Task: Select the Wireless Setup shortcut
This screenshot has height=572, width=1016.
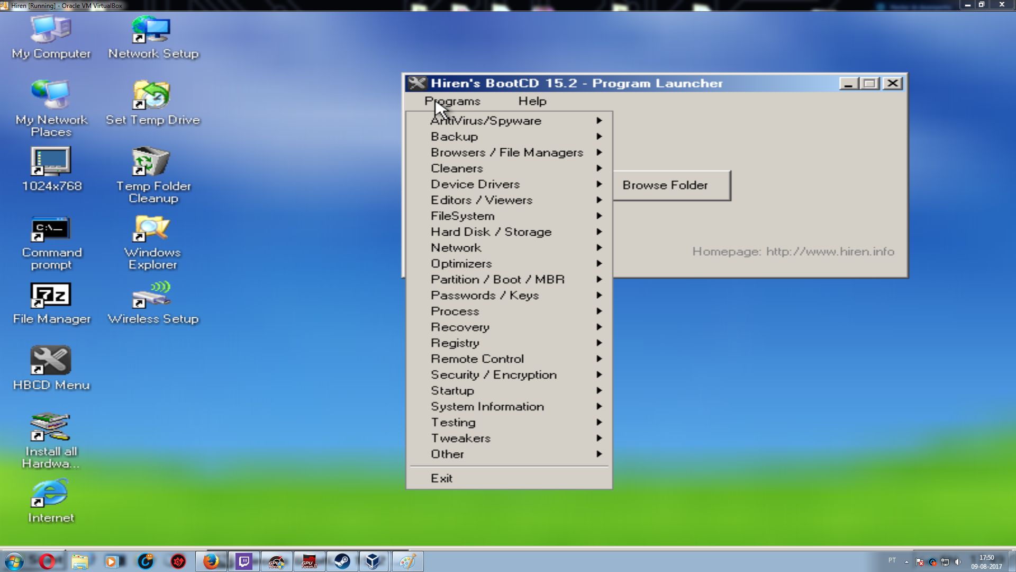Action: [x=153, y=303]
